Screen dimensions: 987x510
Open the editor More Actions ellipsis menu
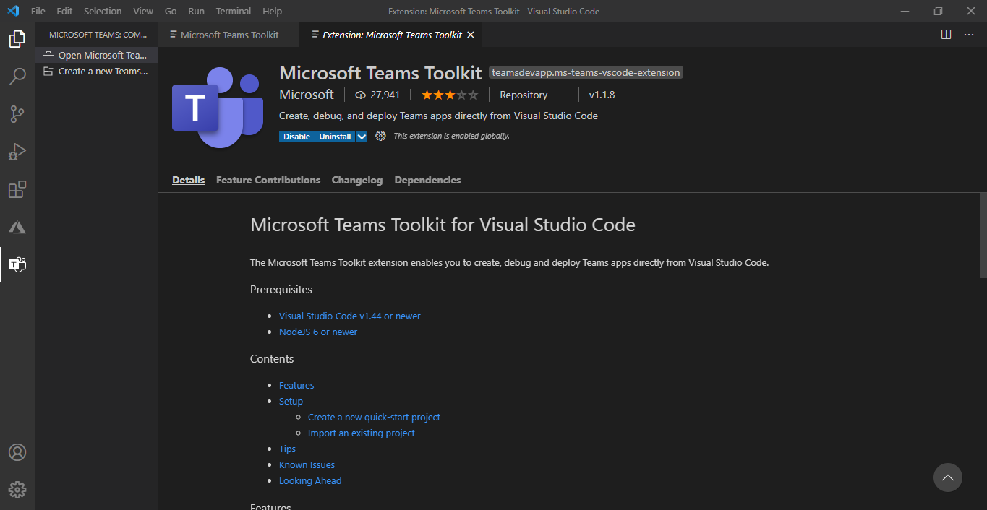[970, 34]
